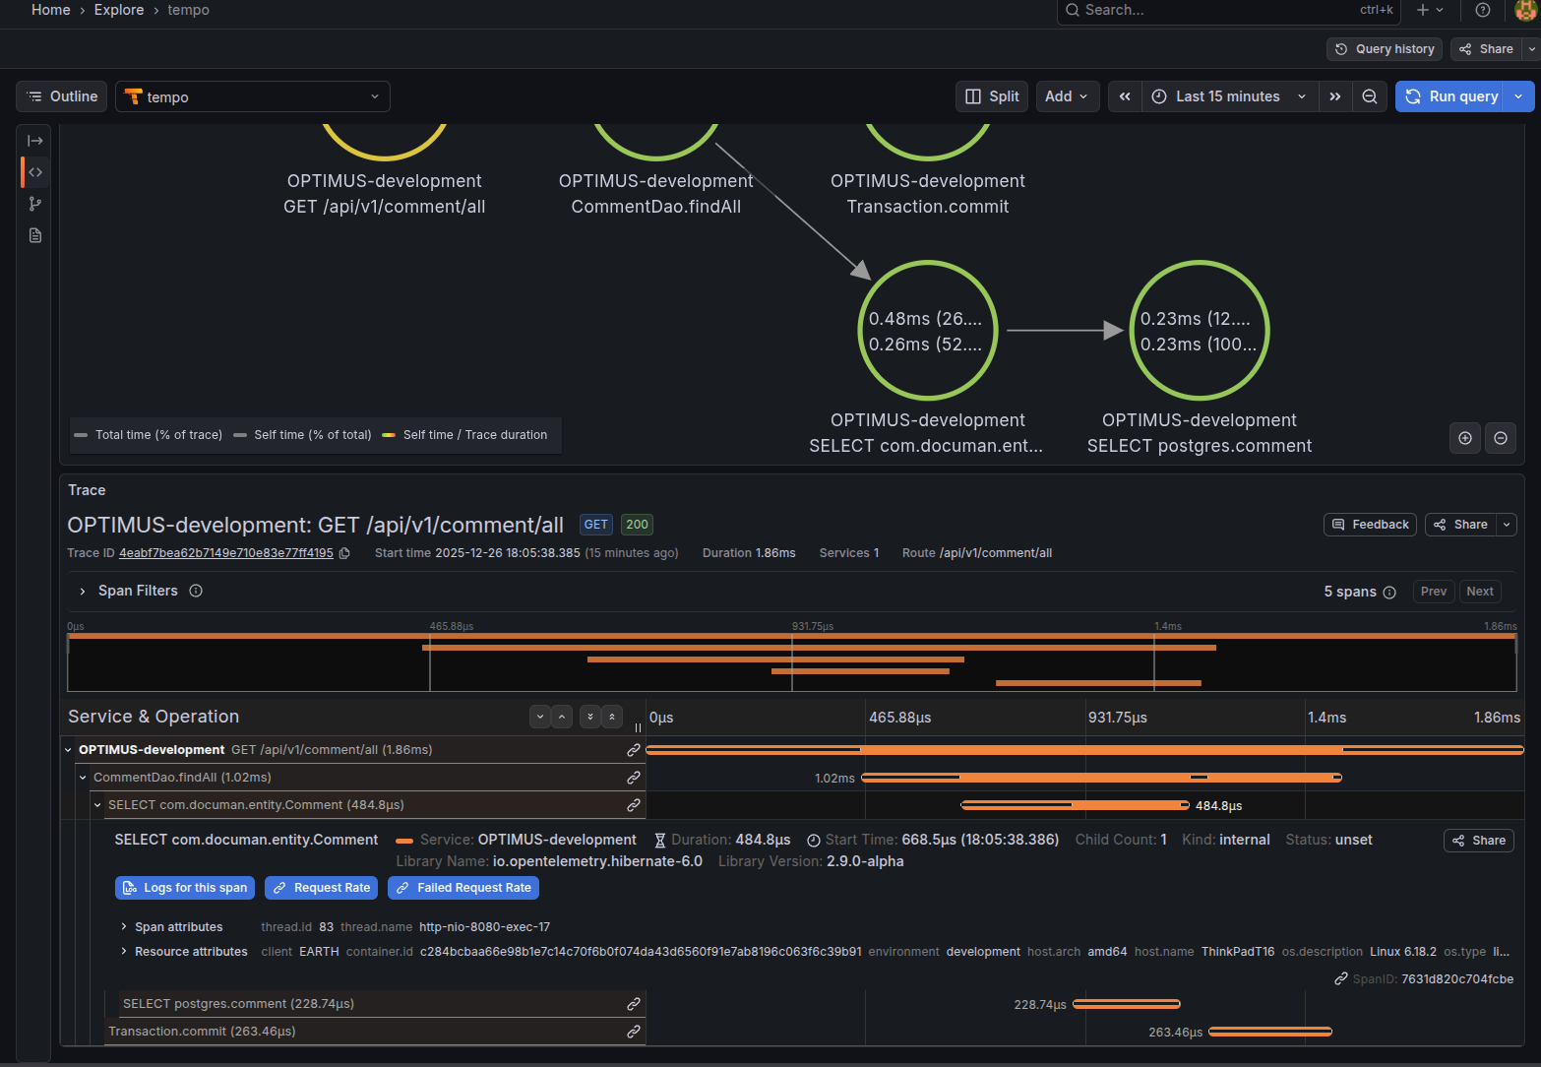
Task: Click the link icon for CommentDao.findAll span
Action: click(633, 778)
